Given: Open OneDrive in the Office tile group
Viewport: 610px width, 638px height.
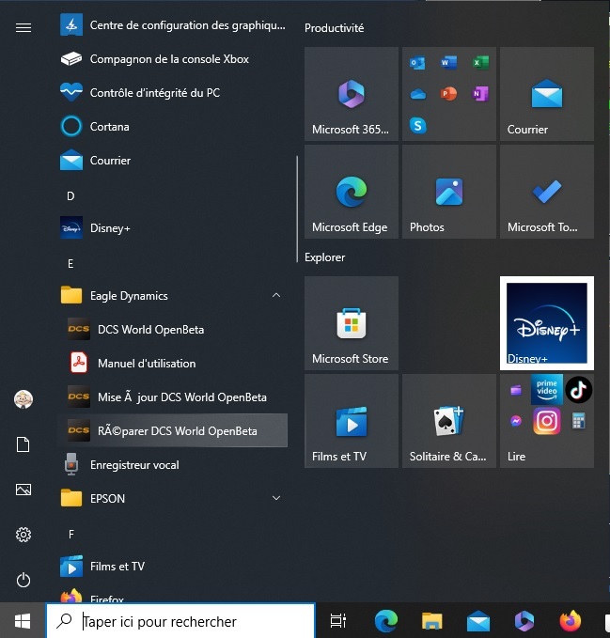Looking at the screenshot, I should (418, 94).
